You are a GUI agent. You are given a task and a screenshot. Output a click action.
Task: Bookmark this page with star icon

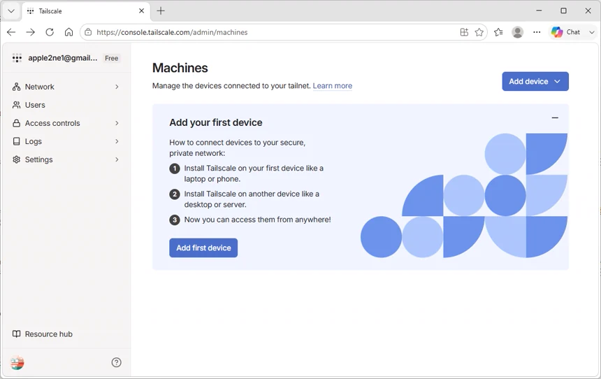pyautogui.click(x=479, y=32)
